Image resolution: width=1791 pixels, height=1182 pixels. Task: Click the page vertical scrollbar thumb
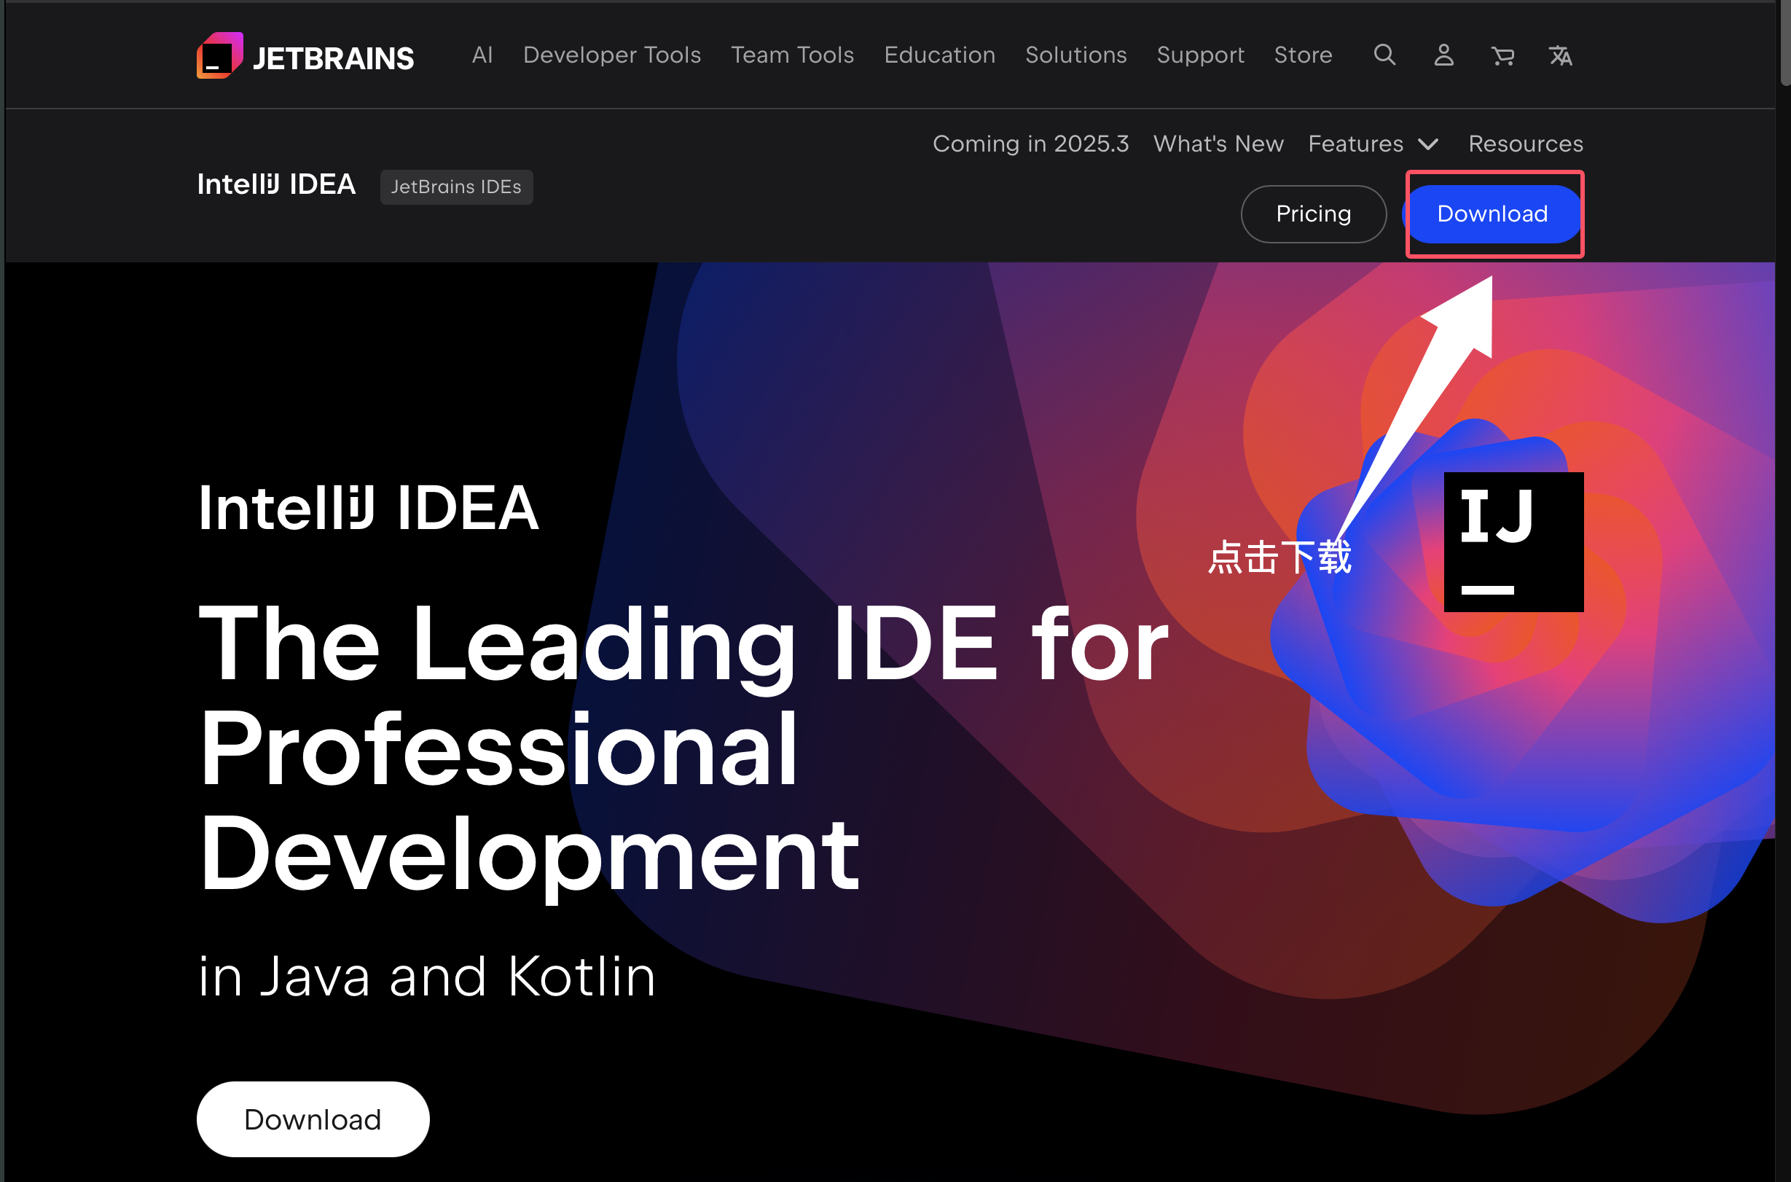click(x=1786, y=44)
